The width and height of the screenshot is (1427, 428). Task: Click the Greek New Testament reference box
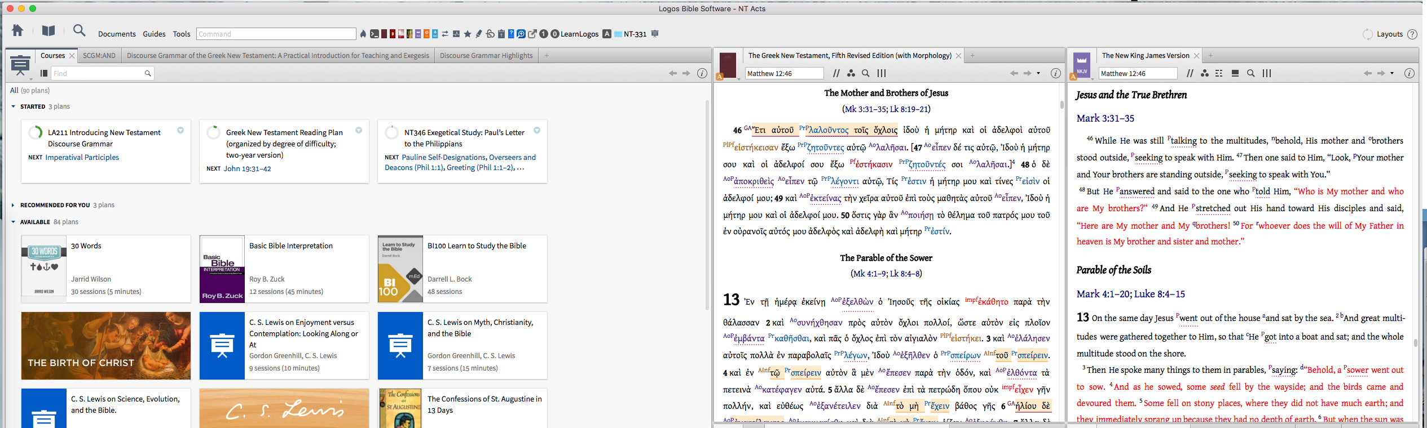[x=785, y=73]
